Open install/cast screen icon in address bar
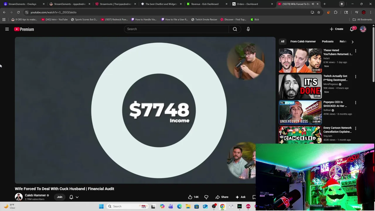Screen dimensions: 375x211 pyautogui.click(x=312, y=12)
